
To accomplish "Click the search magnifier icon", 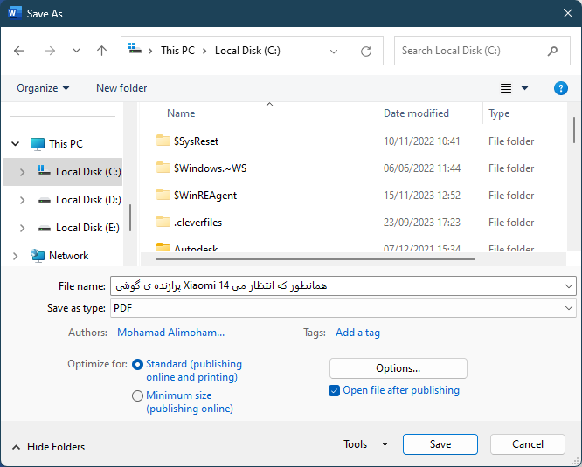I will click(552, 51).
